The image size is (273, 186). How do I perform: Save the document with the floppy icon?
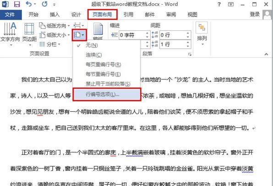click(16, 4)
